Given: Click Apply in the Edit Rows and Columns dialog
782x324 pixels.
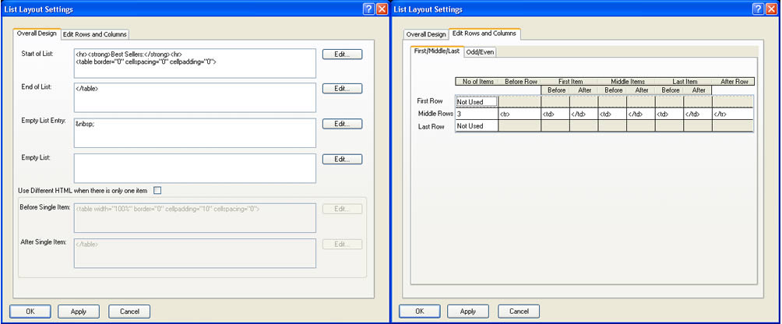Looking at the screenshot, I should pos(467,311).
